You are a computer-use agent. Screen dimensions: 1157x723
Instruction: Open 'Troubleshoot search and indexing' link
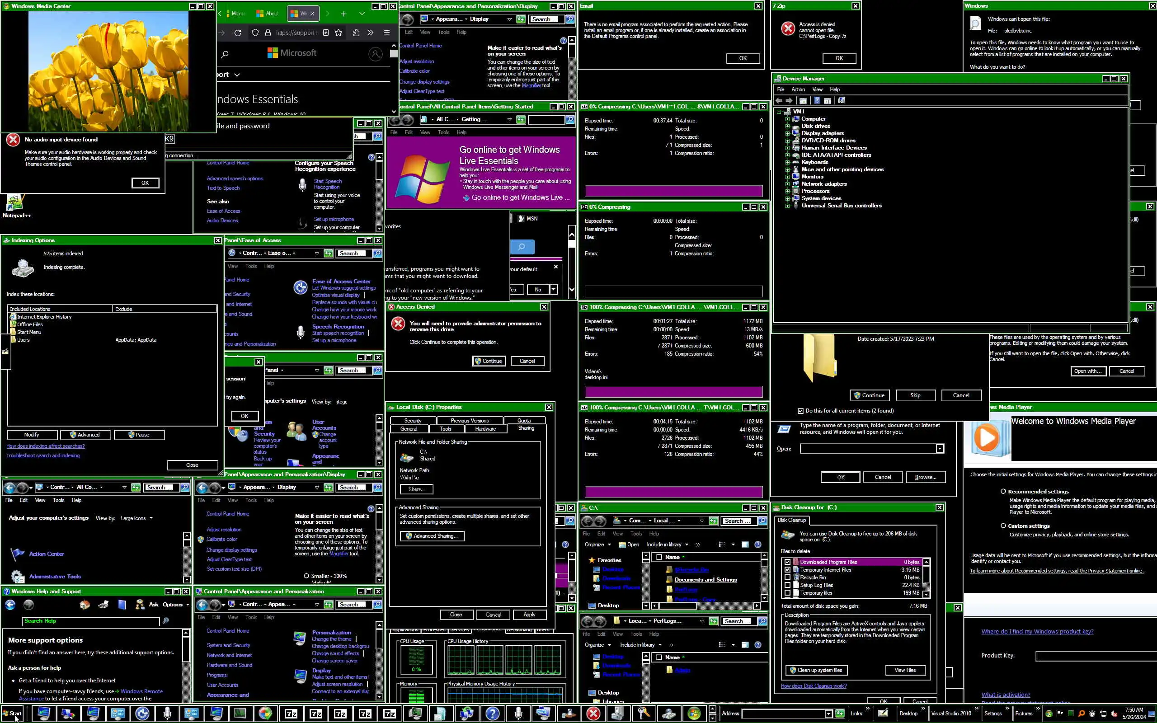click(x=43, y=455)
